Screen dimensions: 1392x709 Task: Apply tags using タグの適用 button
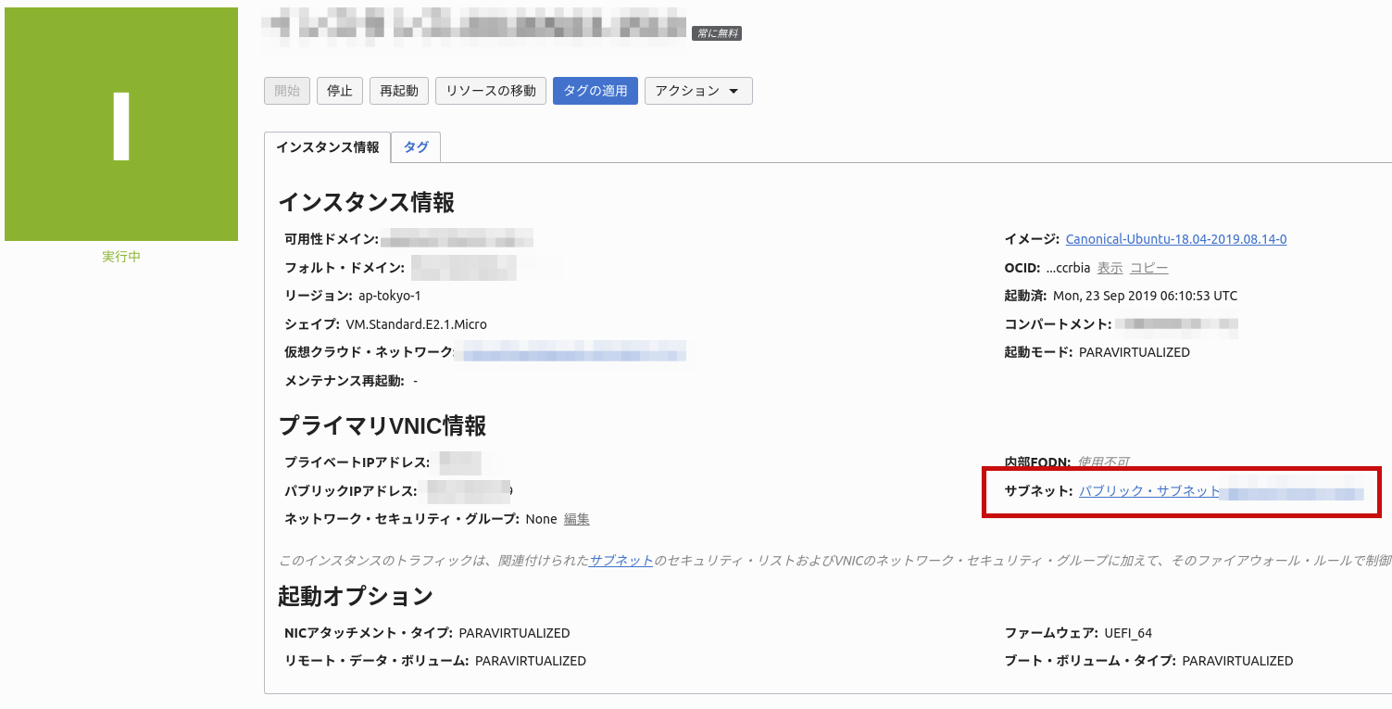[x=595, y=90]
